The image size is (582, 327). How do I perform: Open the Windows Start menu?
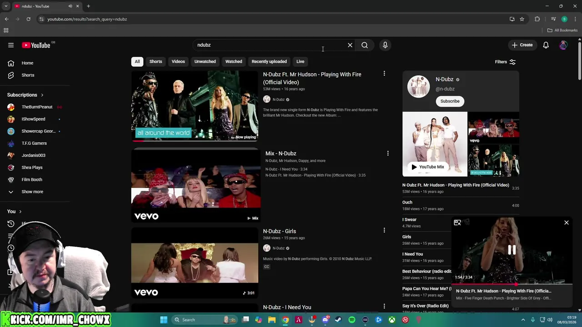pos(164,320)
